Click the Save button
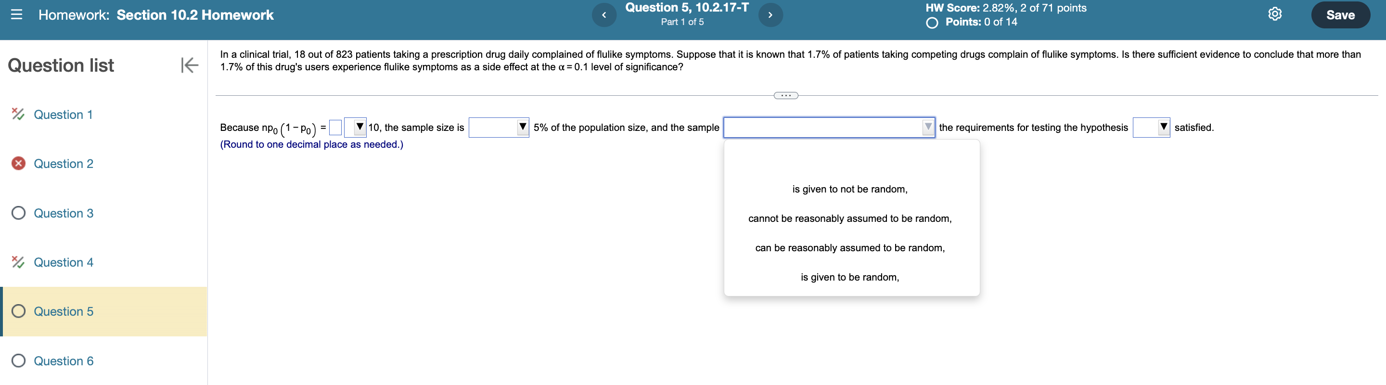Image resolution: width=1386 pixels, height=385 pixels. coord(1340,14)
